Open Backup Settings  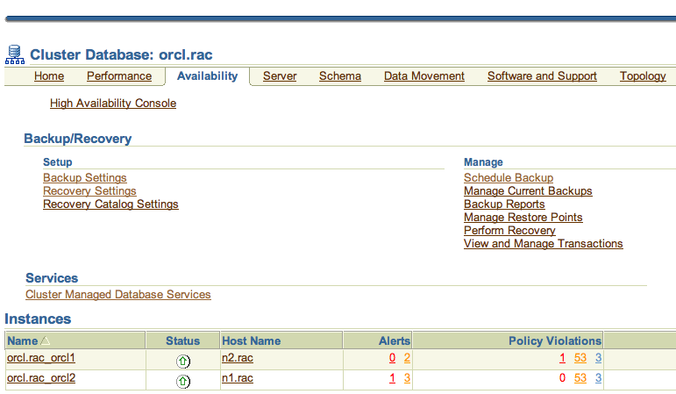point(85,178)
